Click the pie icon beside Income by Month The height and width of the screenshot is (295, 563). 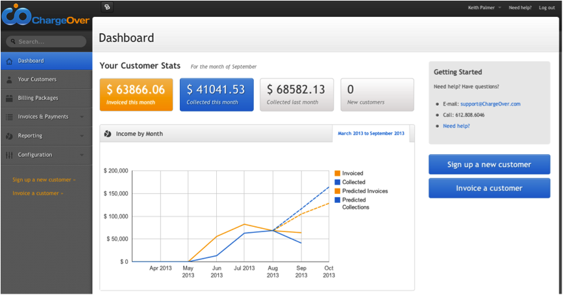107,134
